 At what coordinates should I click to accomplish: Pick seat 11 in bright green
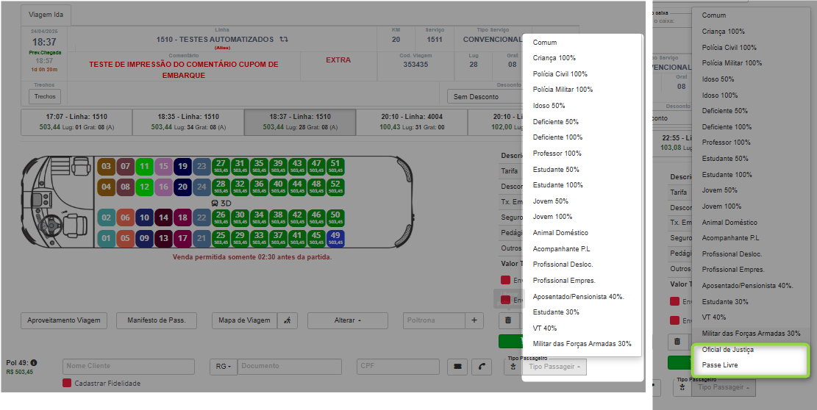[x=144, y=167]
